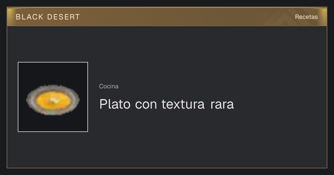The image size is (334, 175).
Task: Click the gold header banner bar
Action: (x=167, y=17)
